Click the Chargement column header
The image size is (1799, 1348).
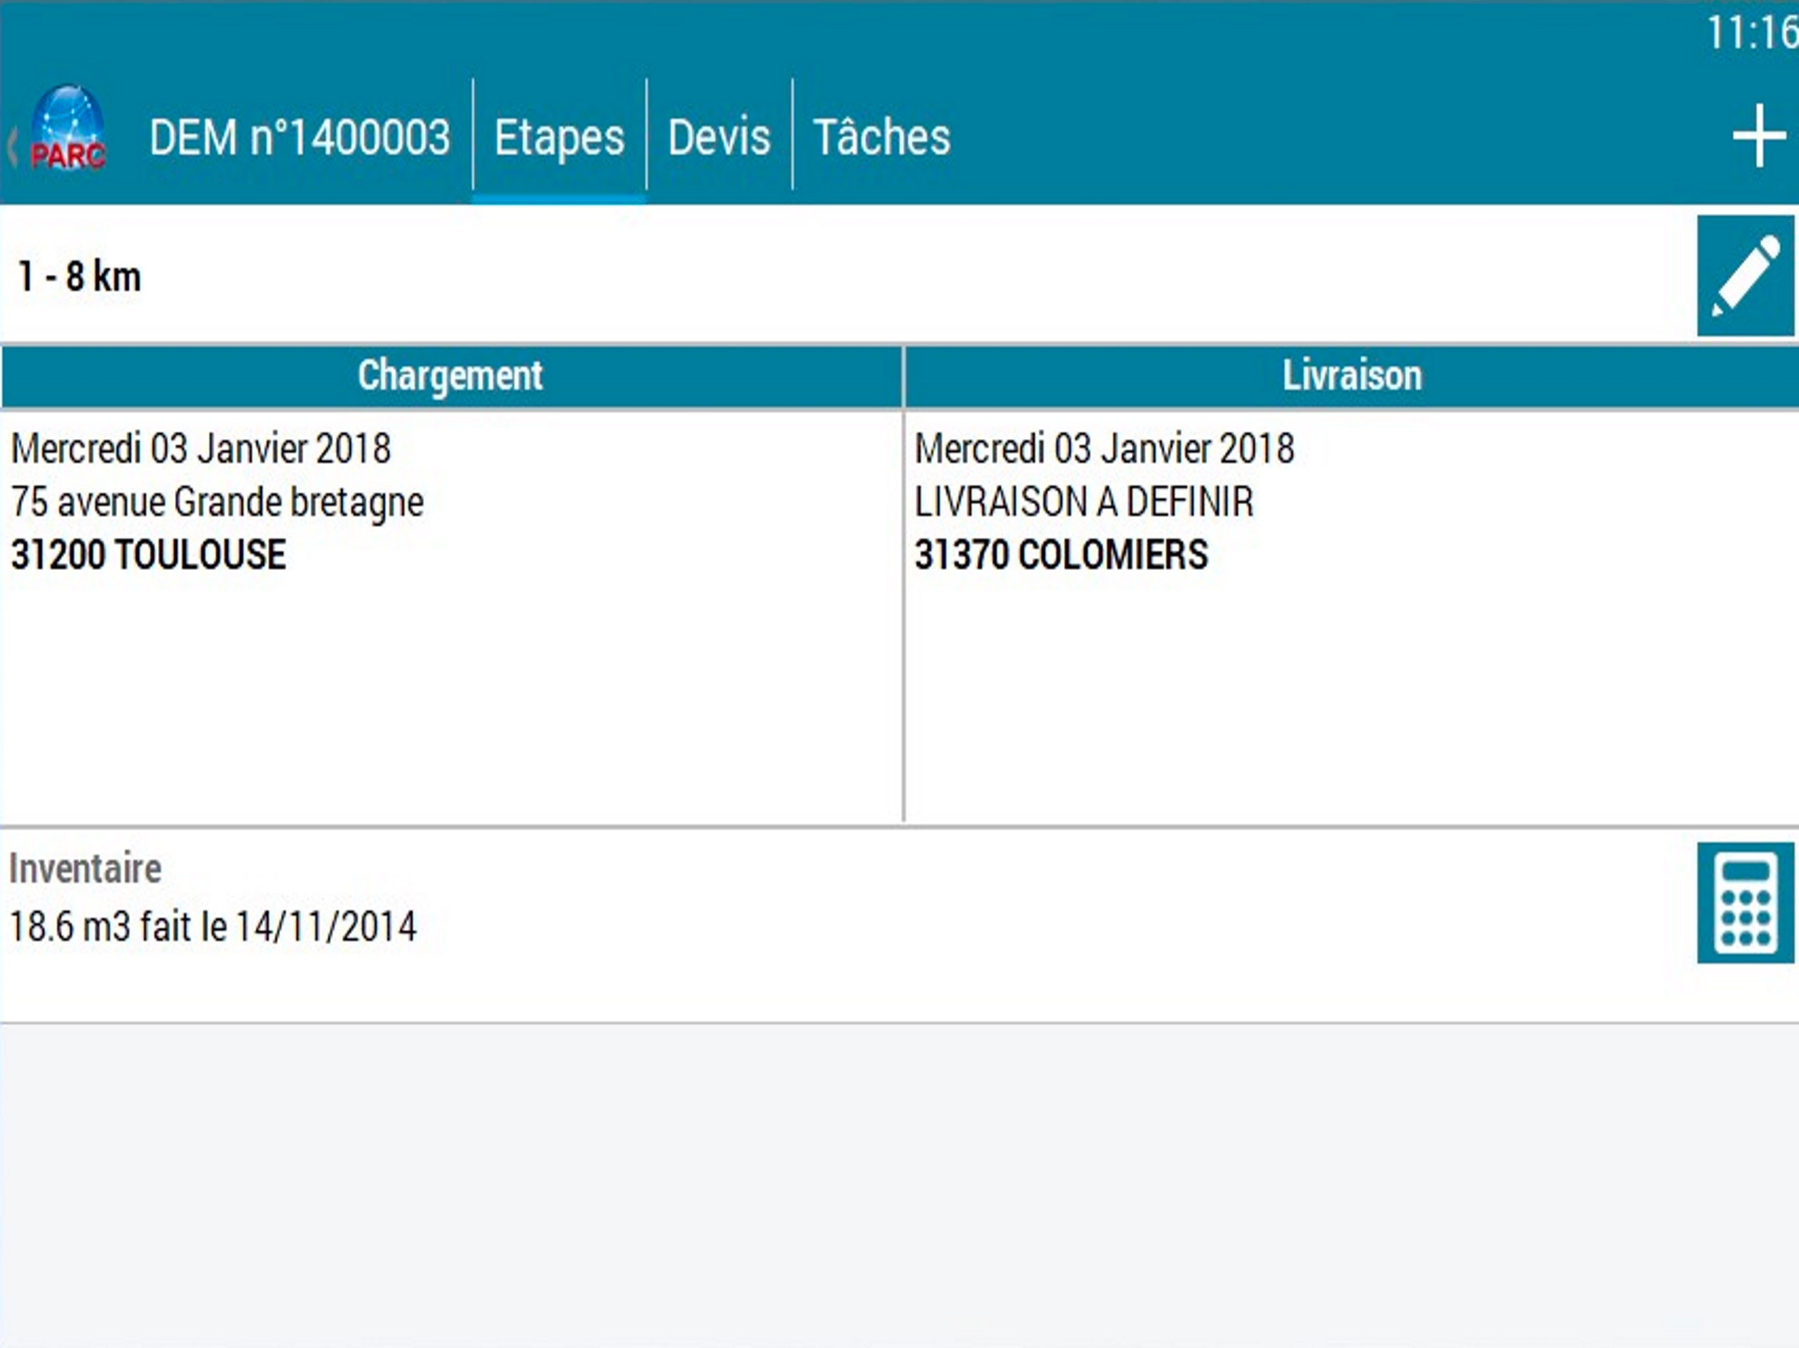[x=451, y=376]
